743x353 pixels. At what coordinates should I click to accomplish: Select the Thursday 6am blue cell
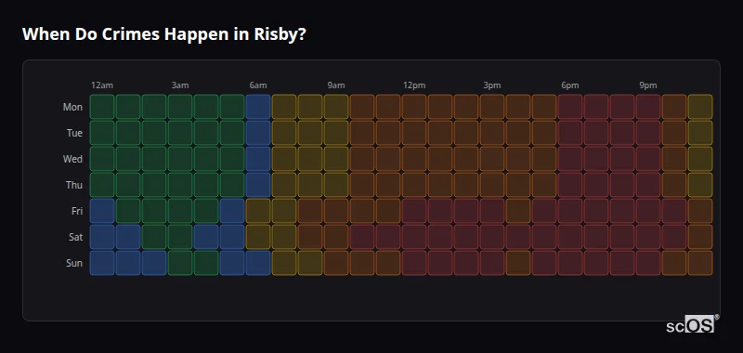click(258, 185)
